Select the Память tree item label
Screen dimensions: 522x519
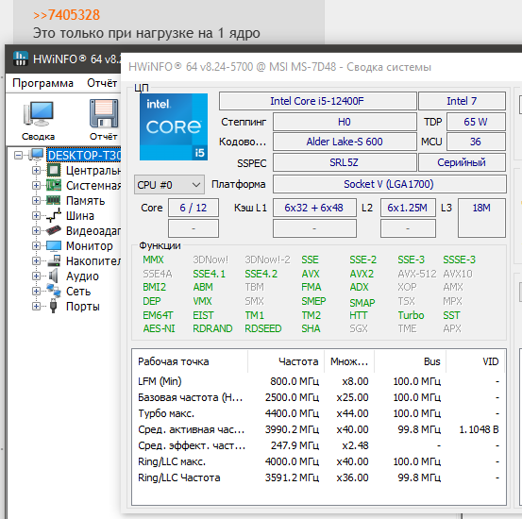[x=85, y=201]
